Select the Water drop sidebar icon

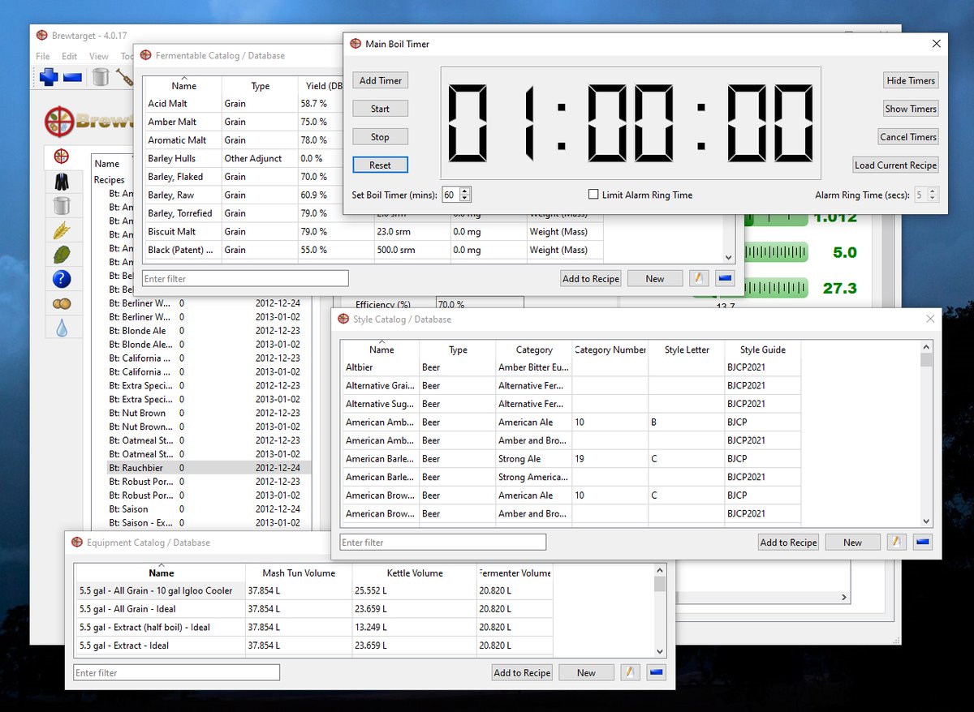[62, 328]
